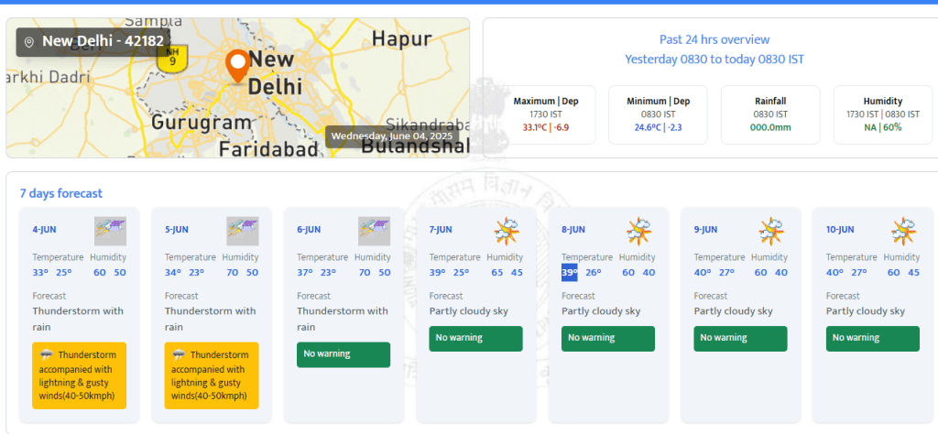Click the Maximum | Dep card

[546, 114]
